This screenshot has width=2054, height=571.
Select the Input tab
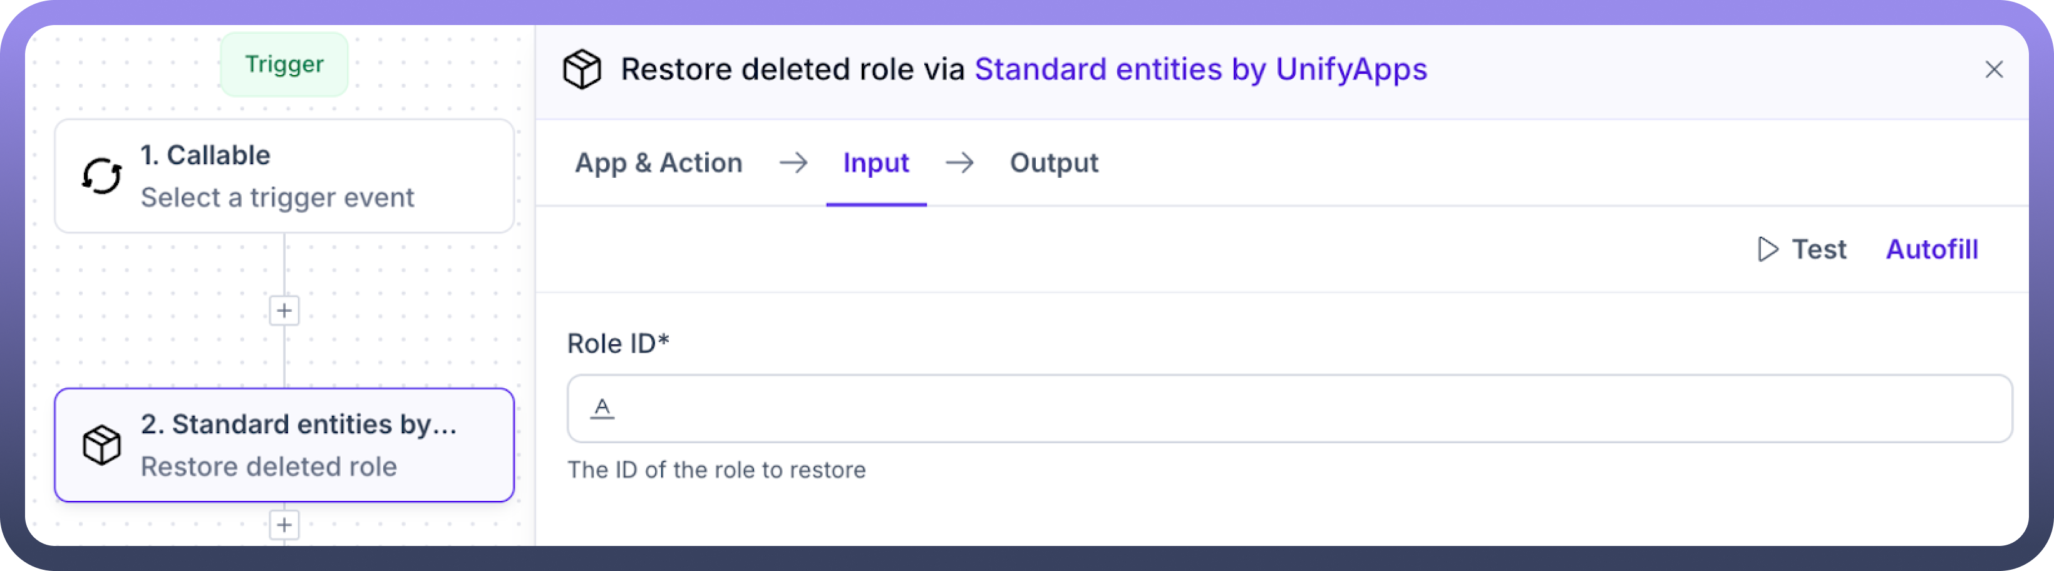click(875, 163)
